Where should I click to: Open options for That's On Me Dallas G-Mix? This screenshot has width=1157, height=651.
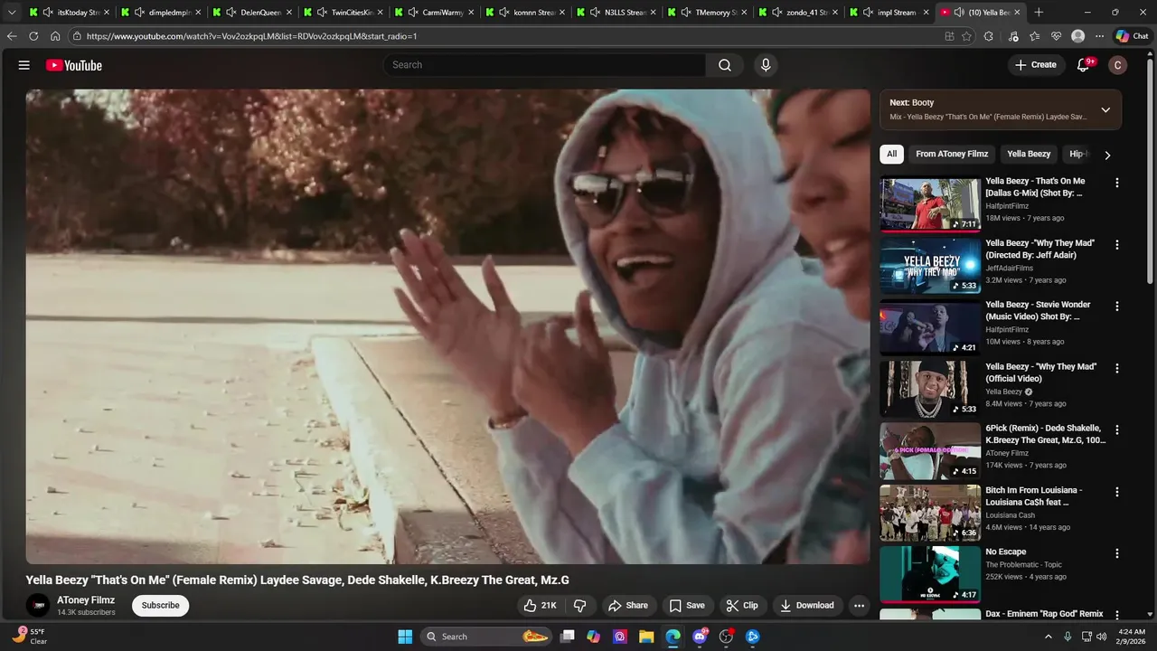point(1117,183)
